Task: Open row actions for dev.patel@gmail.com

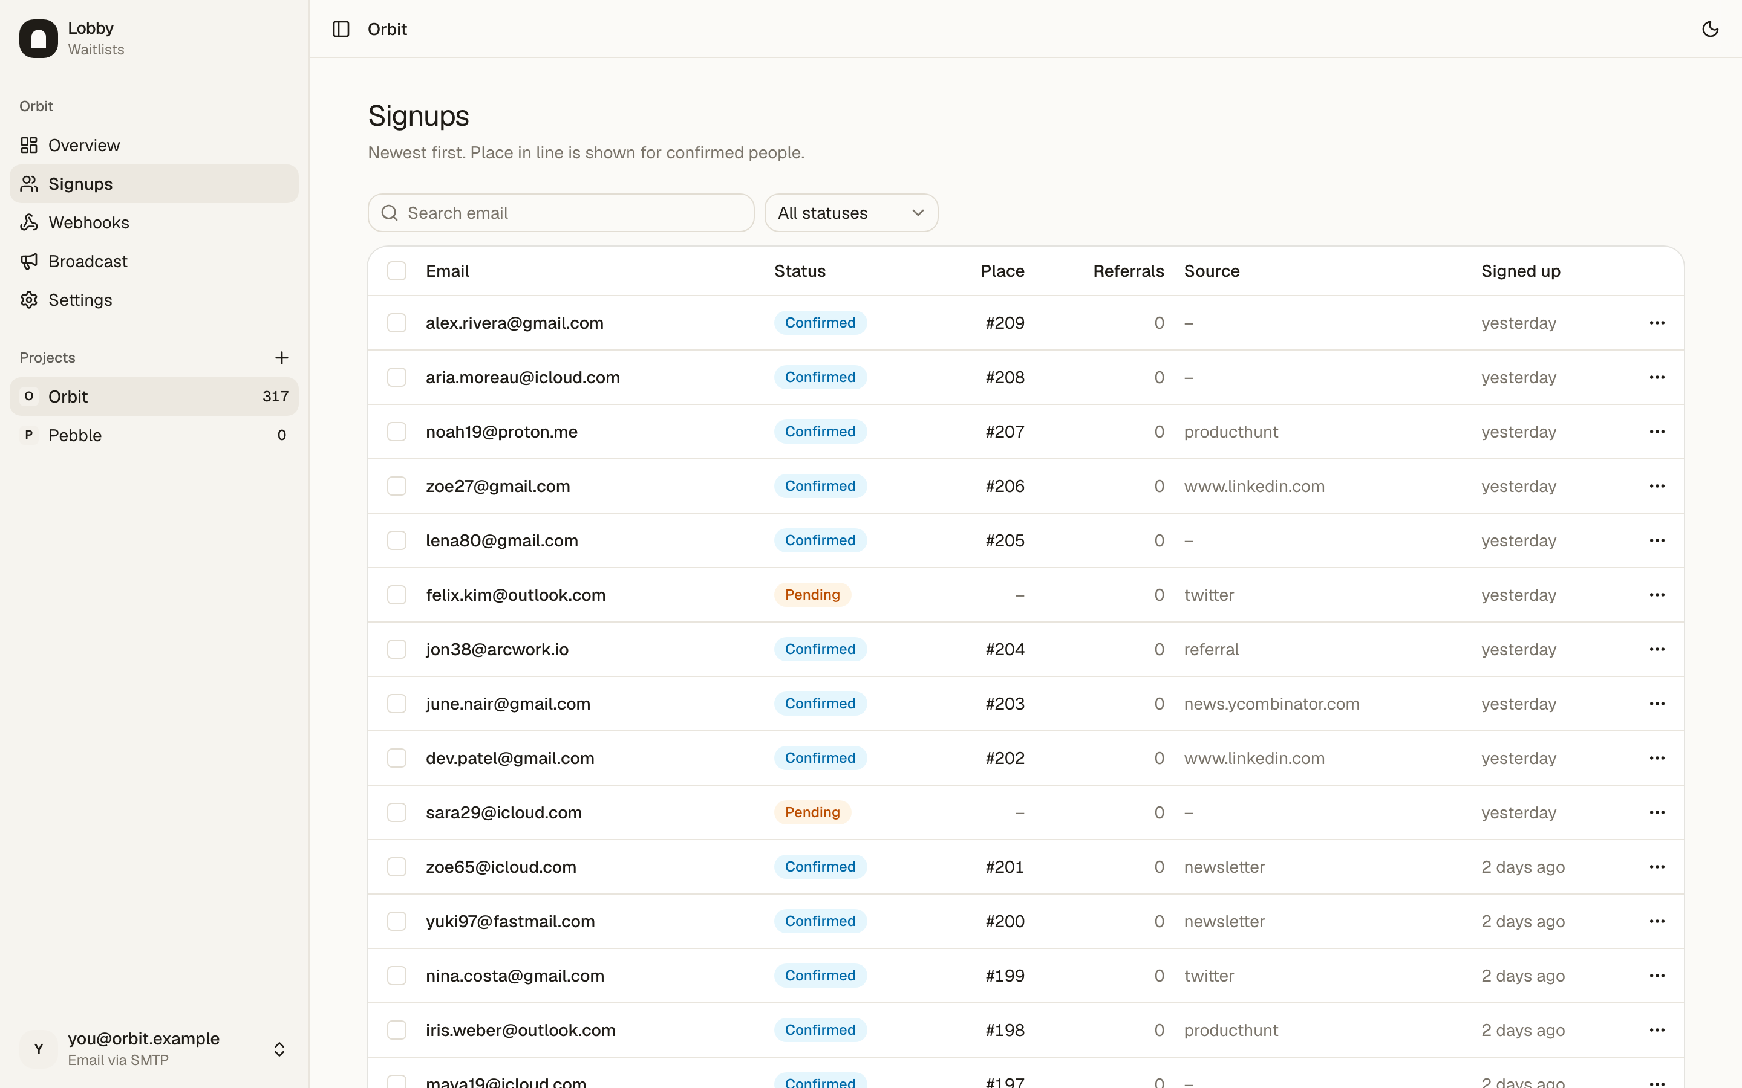Action: (1657, 759)
